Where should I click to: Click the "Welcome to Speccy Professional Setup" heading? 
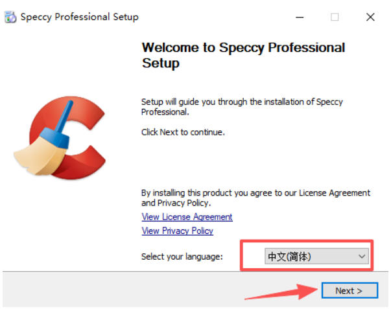[x=243, y=55]
